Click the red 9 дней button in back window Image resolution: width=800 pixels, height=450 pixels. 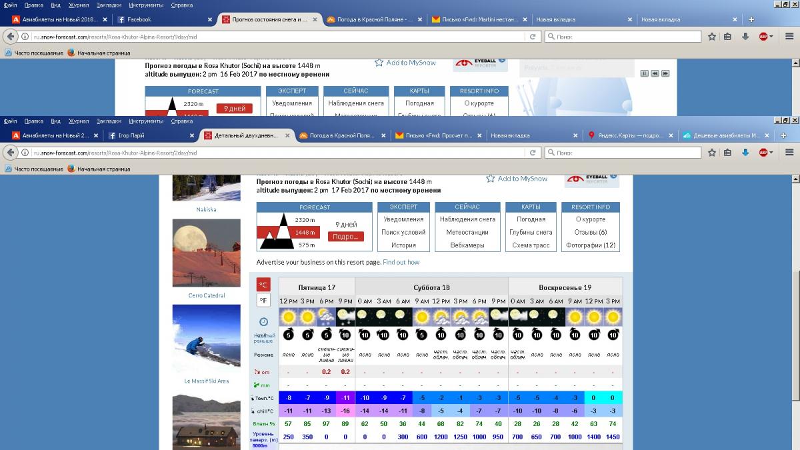234,109
